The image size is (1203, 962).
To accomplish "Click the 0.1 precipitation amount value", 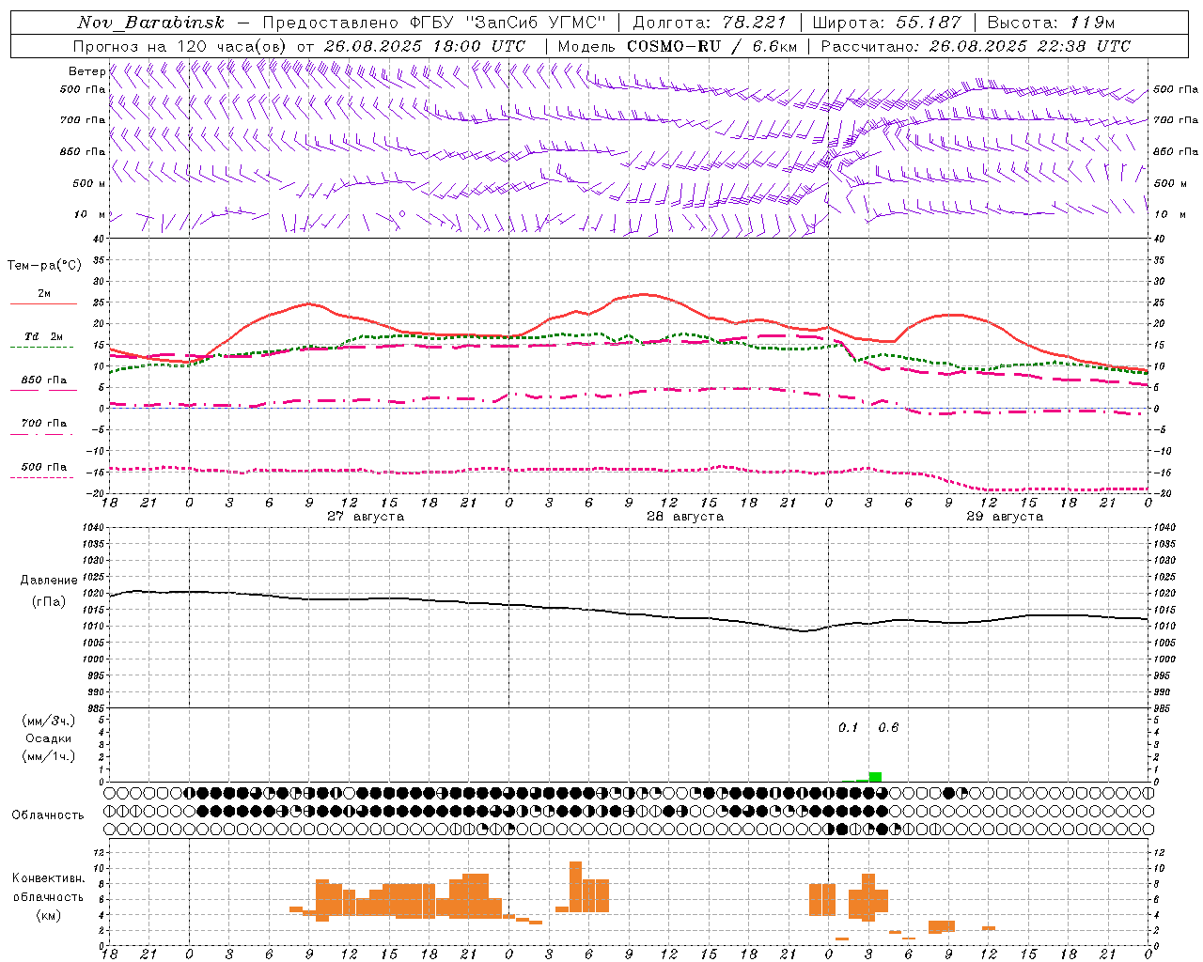I will (x=849, y=728).
